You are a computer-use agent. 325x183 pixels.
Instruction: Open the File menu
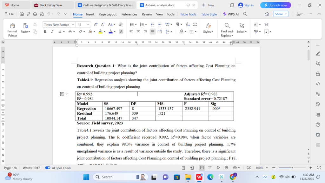[9, 14]
